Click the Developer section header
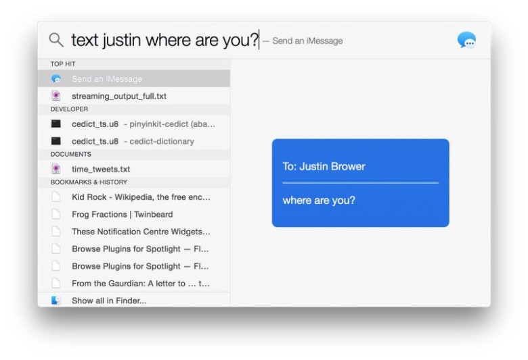This screenshot has width=528, height=360. tap(69, 109)
